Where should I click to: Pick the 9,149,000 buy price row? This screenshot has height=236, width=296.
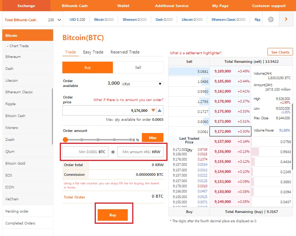tap(230, 201)
